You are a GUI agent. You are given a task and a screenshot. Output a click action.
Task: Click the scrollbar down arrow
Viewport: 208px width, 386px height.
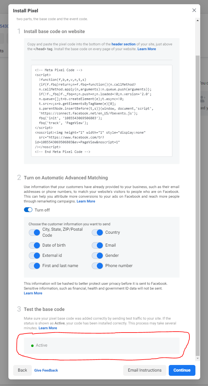click(x=197, y=359)
